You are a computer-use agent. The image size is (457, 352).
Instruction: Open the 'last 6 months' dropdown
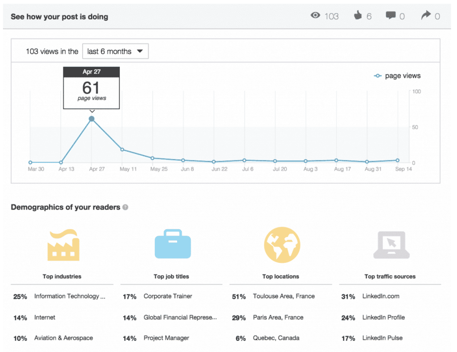tap(115, 51)
